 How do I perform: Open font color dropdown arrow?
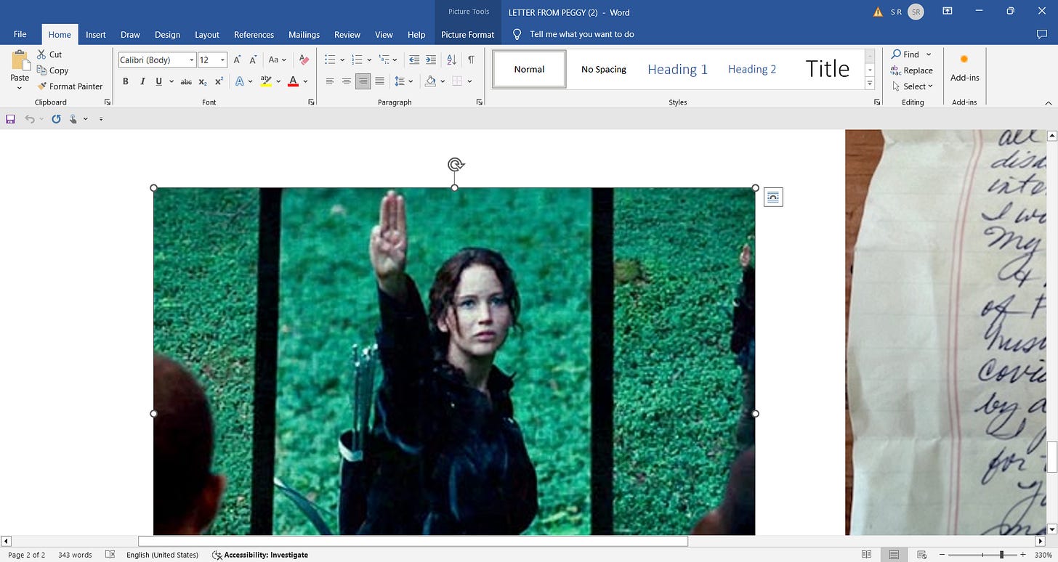tap(306, 81)
